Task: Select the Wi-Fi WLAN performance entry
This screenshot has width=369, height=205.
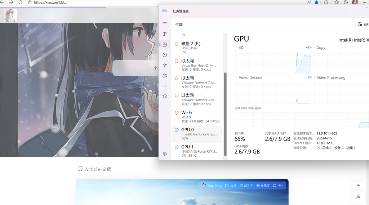Action: coord(198,116)
